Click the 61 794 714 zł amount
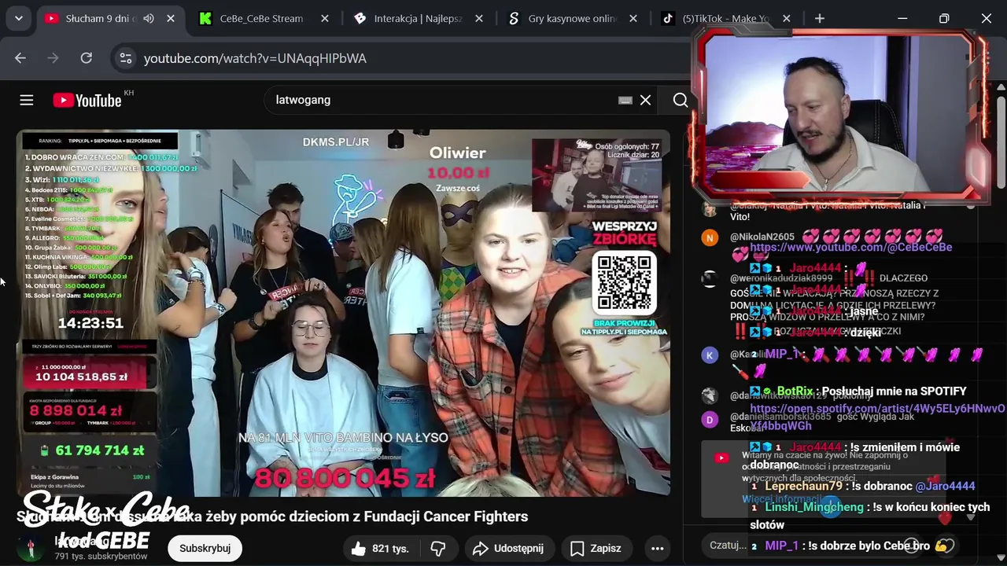Screen dimensions: 1007x566 pos(99,450)
